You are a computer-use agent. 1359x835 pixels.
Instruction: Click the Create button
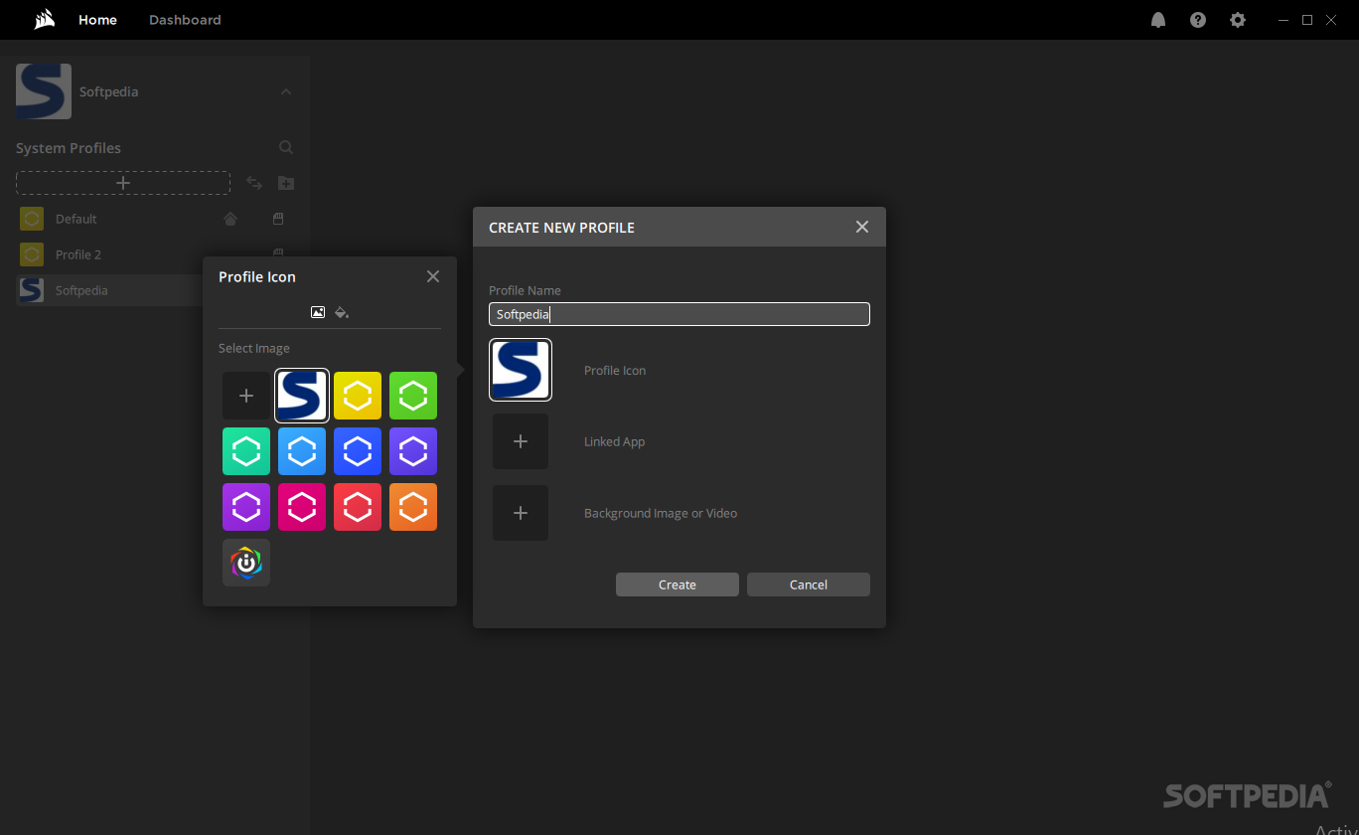tap(678, 584)
